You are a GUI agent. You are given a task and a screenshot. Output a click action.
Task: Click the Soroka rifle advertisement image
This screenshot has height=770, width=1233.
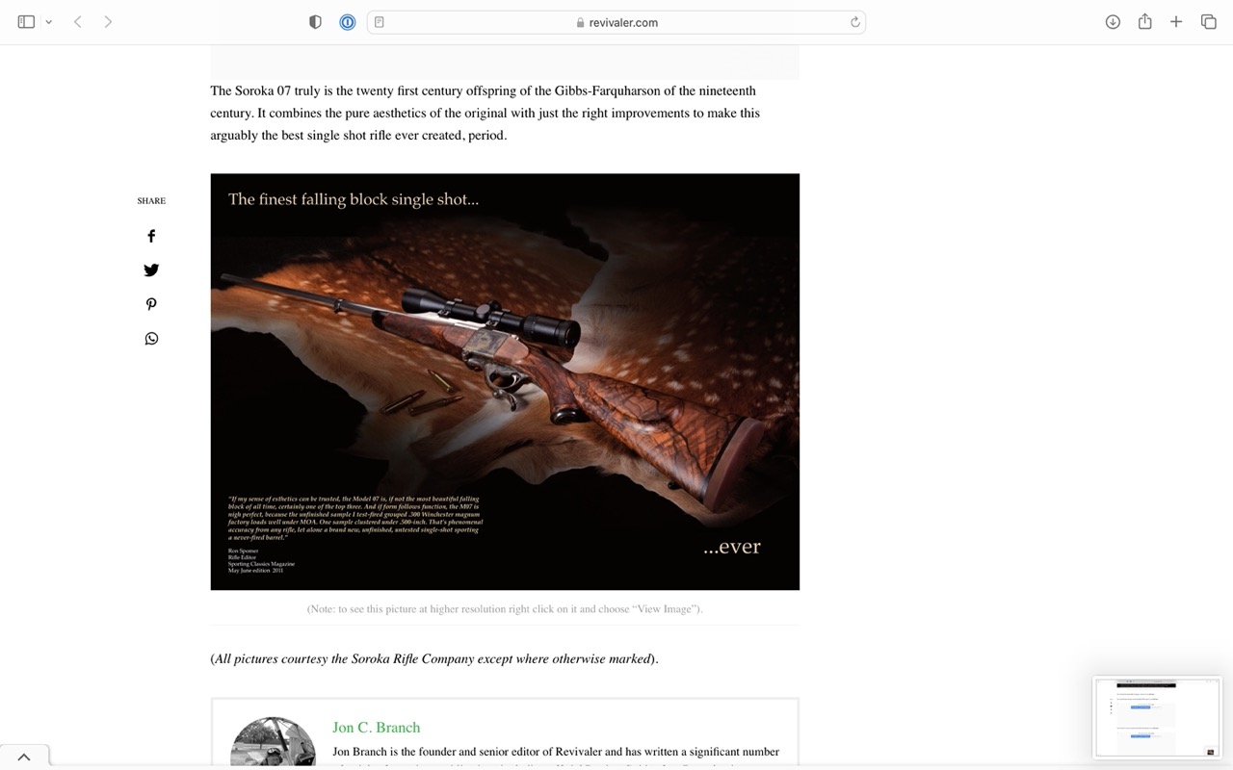point(505,381)
